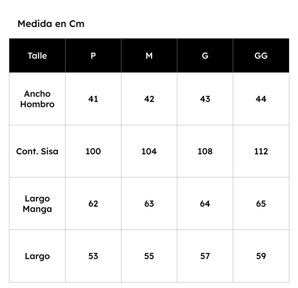Click the Largo Manga row label
The width and height of the screenshot is (298, 288).
(37, 204)
